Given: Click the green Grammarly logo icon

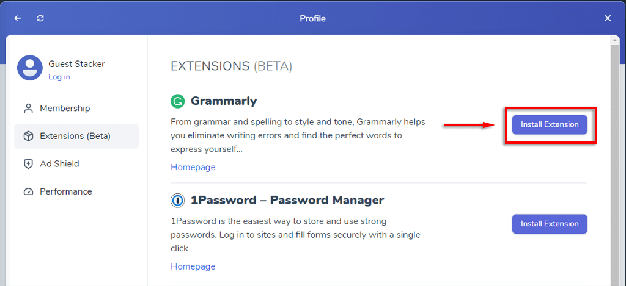Looking at the screenshot, I should (177, 101).
